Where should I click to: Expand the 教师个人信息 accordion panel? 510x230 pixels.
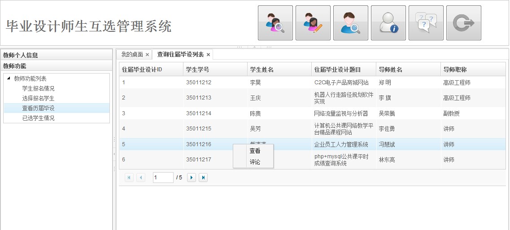[x=57, y=55]
